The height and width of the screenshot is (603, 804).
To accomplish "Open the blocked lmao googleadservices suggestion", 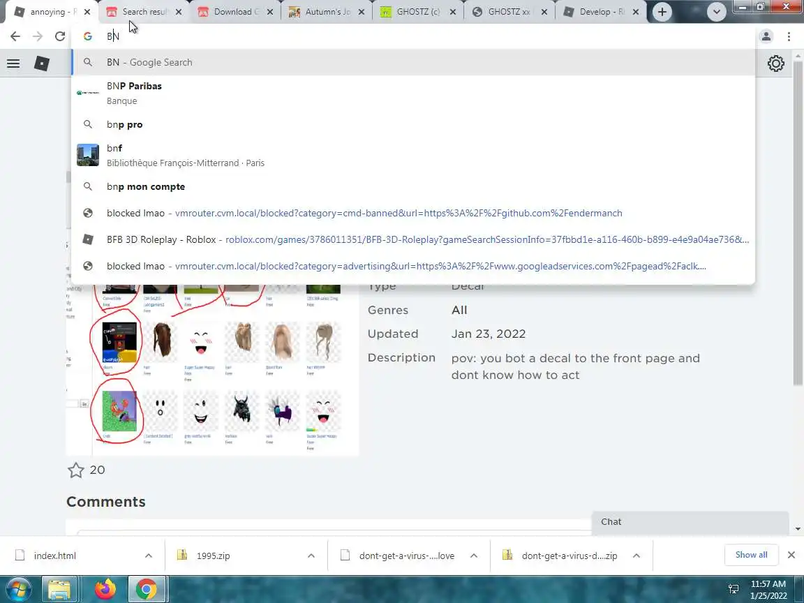I will [412, 266].
